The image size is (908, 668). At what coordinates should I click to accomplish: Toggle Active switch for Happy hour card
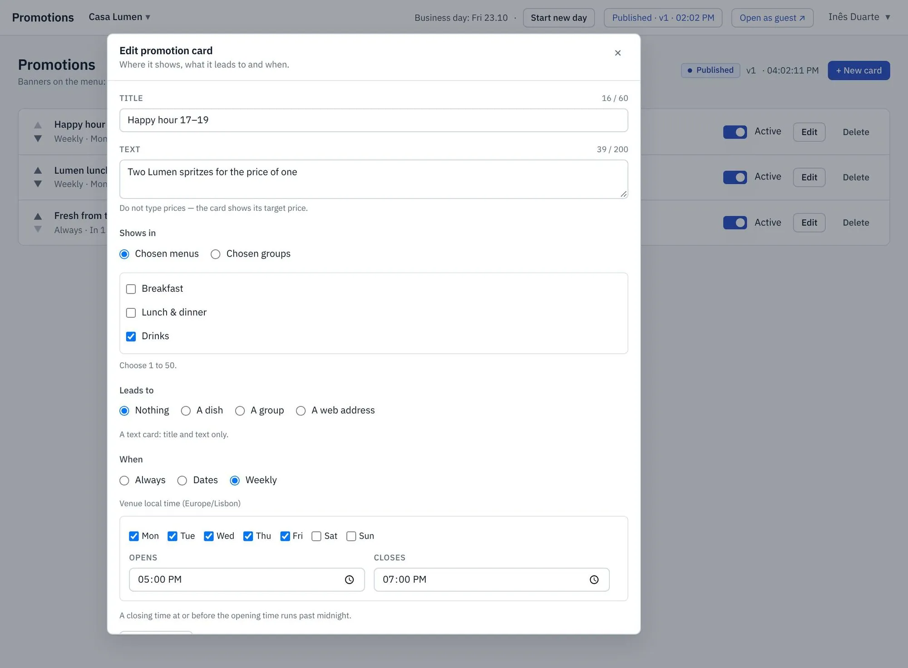[x=735, y=132]
